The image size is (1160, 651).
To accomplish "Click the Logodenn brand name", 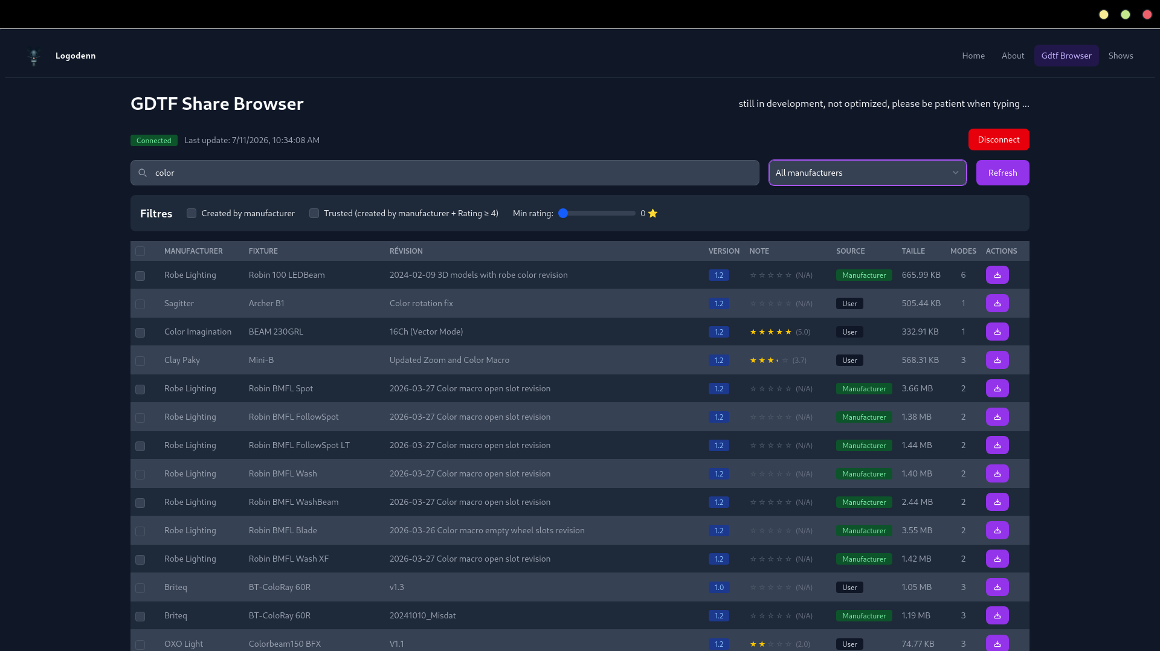I will pyautogui.click(x=76, y=56).
